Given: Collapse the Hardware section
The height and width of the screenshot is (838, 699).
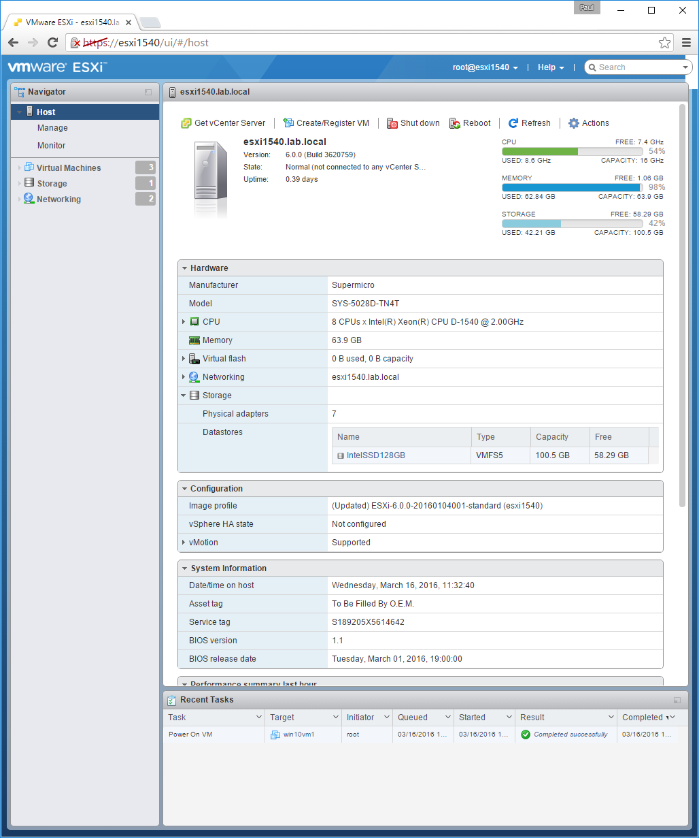Looking at the screenshot, I should 184,268.
